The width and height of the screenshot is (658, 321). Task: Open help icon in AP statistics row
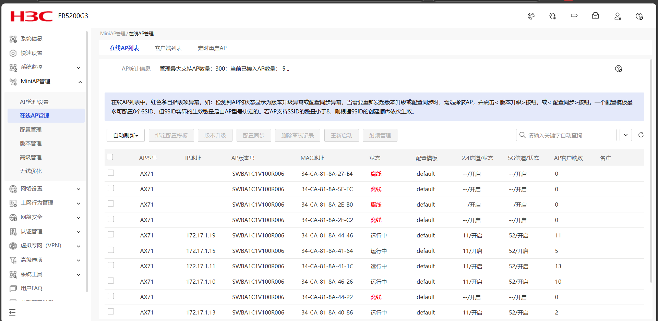pos(618,69)
